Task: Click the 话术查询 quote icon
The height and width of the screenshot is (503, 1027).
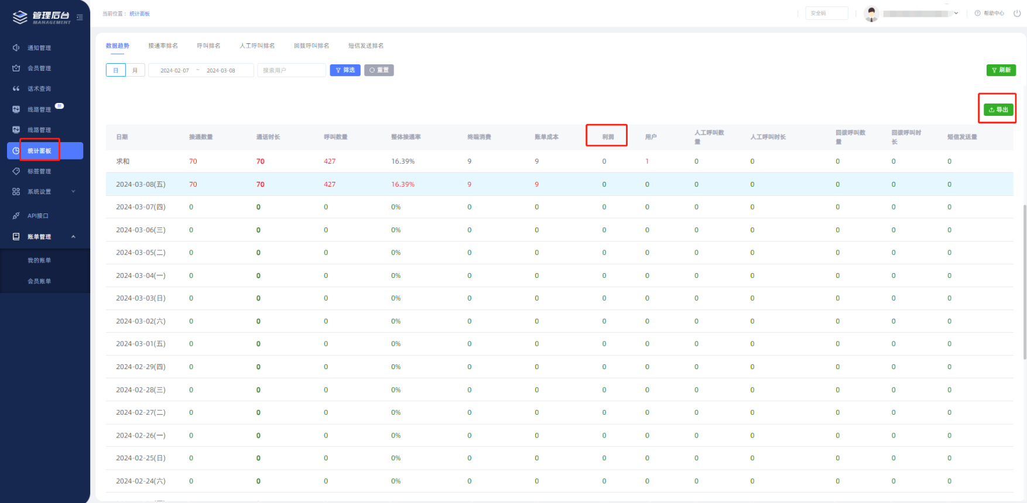Action: coord(16,89)
